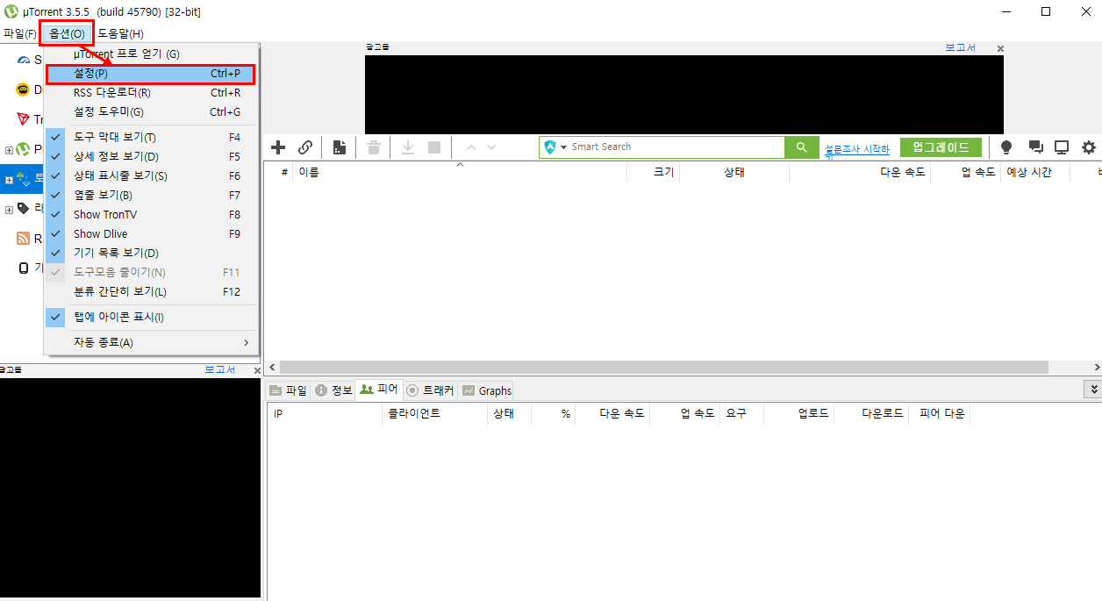Click the remote monitor icon in toolbar
1102x601 pixels.
point(1062,147)
